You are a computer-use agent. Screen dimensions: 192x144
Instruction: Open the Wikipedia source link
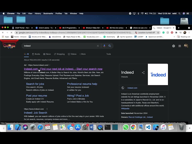pyautogui.click(x=125, y=109)
